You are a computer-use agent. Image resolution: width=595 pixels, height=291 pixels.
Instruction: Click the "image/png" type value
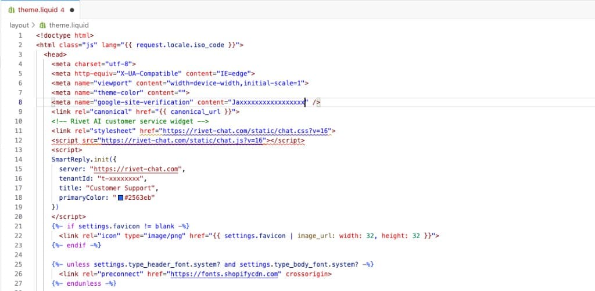pos(164,236)
